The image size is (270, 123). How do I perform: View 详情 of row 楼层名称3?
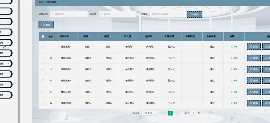coord(254,69)
